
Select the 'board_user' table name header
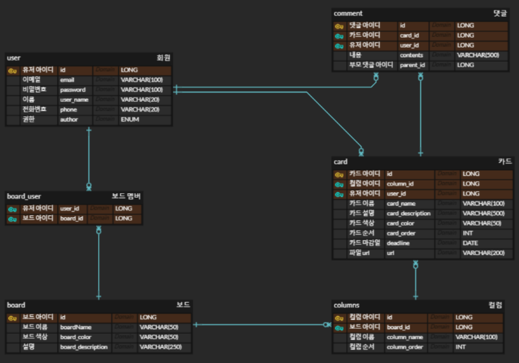24,196
